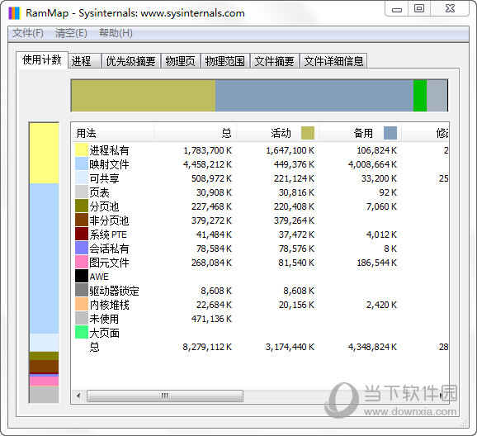Click the blue standby segment in top bar
The image size is (477, 436).
[314, 96]
